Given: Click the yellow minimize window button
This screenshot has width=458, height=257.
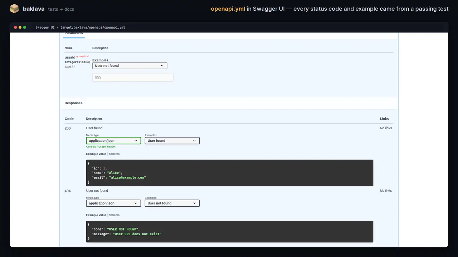Looking at the screenshot, I should [20, 27].
